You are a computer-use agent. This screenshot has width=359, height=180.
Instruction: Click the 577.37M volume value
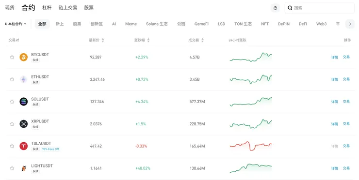click(197, 102)
